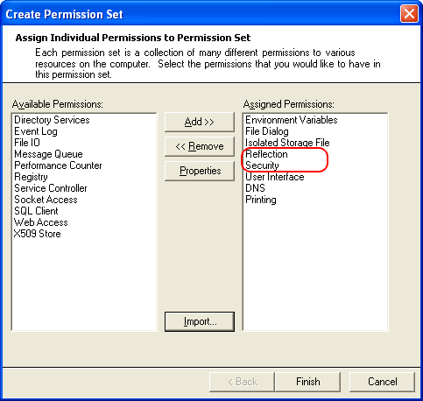Select Message Queue permission
The image size is (423, 401).
click(48, 154)
